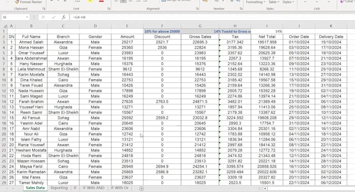Select the tax cell '1345.68'
Image resolution: width=355 pixels, height=192 pixels.
click(235, 69)
